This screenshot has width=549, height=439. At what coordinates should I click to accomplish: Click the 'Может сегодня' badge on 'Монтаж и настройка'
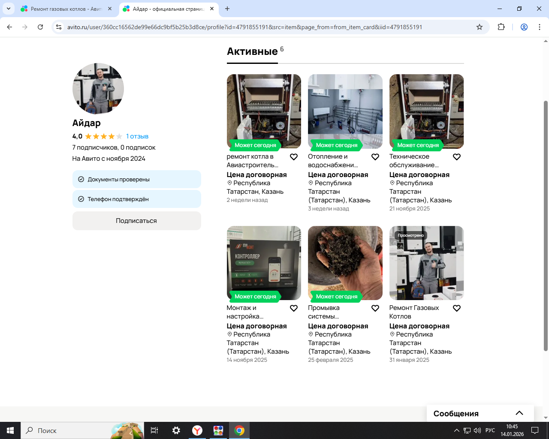click(255, 296)
